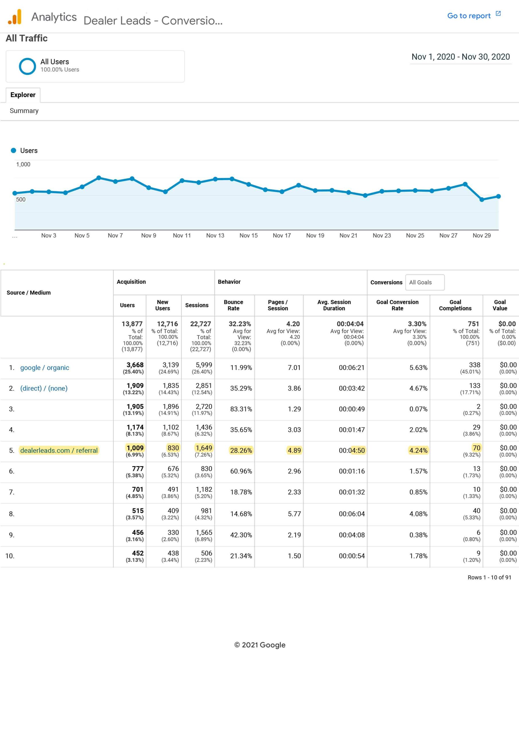Sort by the Users column header

tap(127, 305)
